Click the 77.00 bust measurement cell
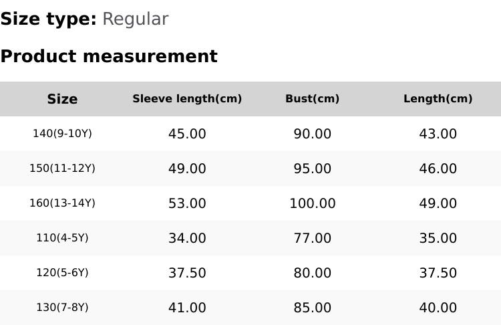The height and width of the screenshot is (325, 501). [x=312, y=238]
